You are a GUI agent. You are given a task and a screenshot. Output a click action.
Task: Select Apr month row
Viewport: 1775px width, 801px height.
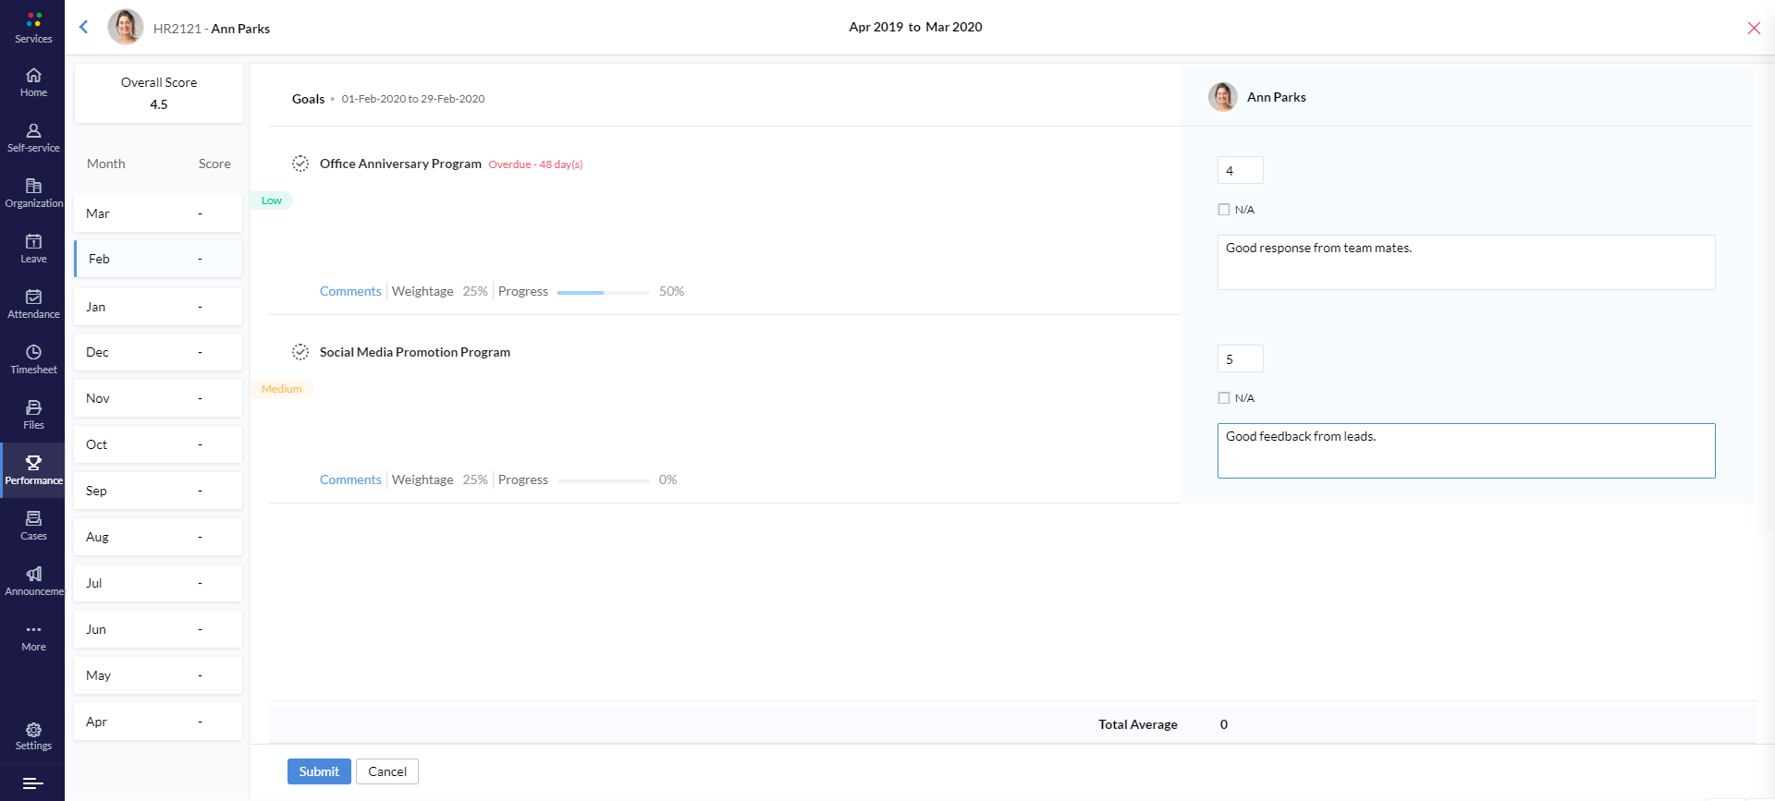pyautogui.click(x=158, y=722)
